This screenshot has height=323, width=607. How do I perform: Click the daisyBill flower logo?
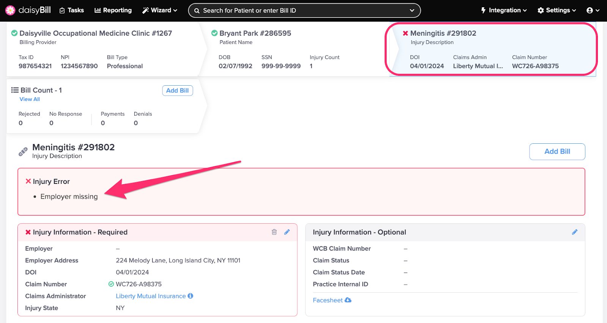tap(10, 10)
